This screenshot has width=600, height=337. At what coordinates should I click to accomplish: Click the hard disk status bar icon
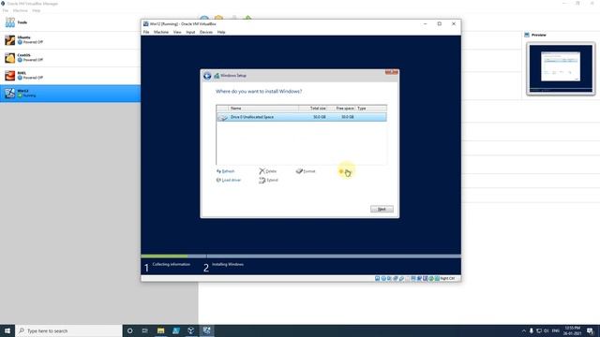[377, 279]
